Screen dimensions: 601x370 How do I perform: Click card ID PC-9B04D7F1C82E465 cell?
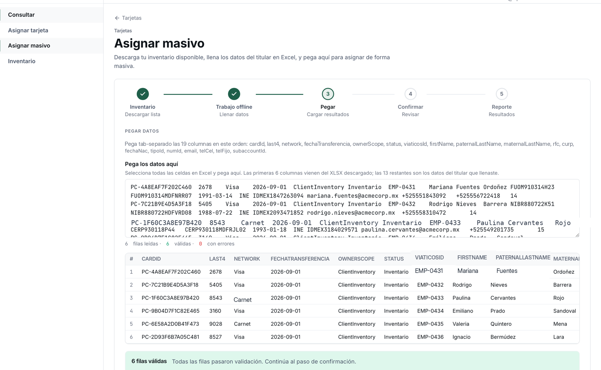(171, 311)
